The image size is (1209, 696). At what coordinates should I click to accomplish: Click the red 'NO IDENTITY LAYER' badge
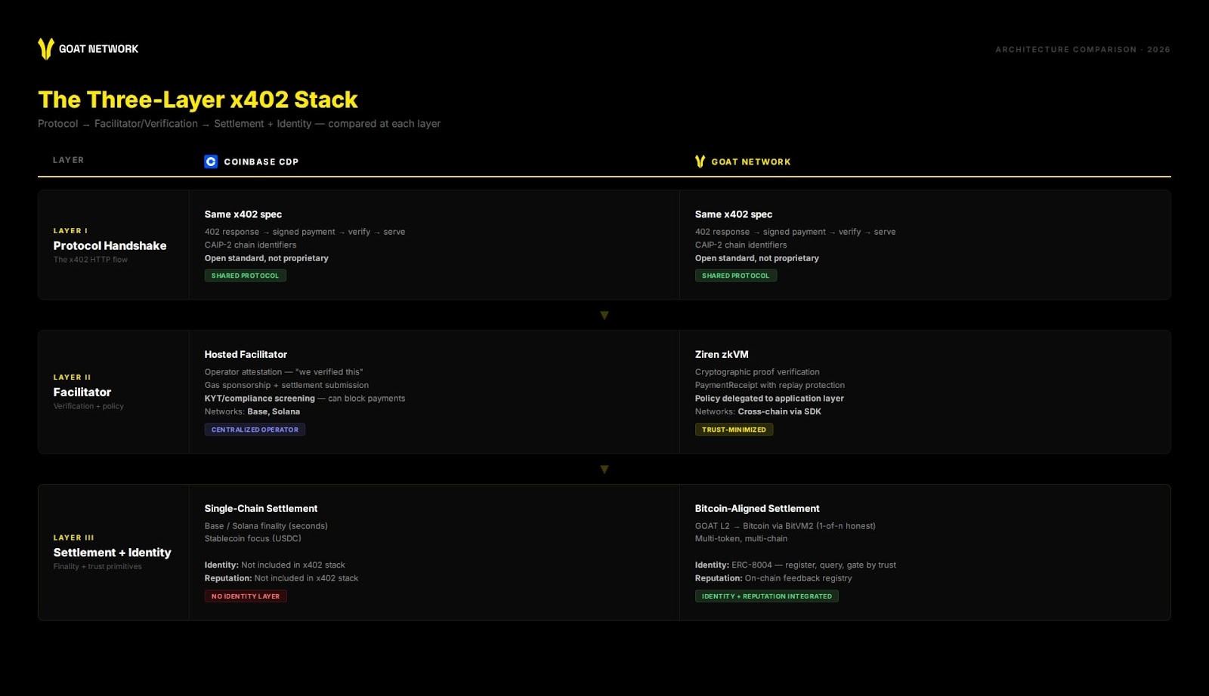pyautogui.click(x=246, y=596)
